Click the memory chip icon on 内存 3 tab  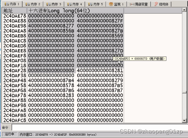click(48, 4)
